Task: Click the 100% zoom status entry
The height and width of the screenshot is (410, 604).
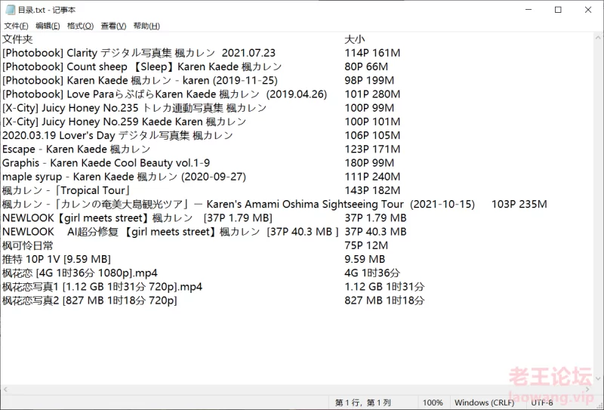Action: [433, 402]
